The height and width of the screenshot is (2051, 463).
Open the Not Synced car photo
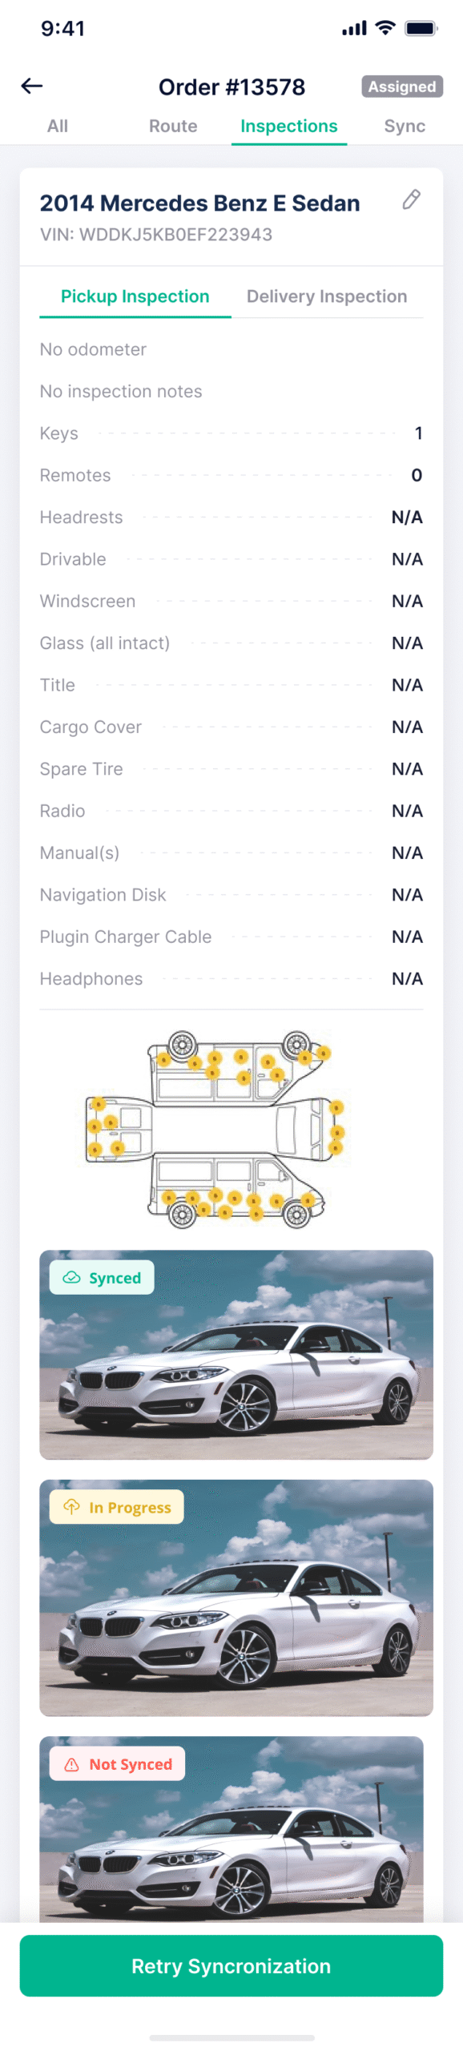(231, 1829)
